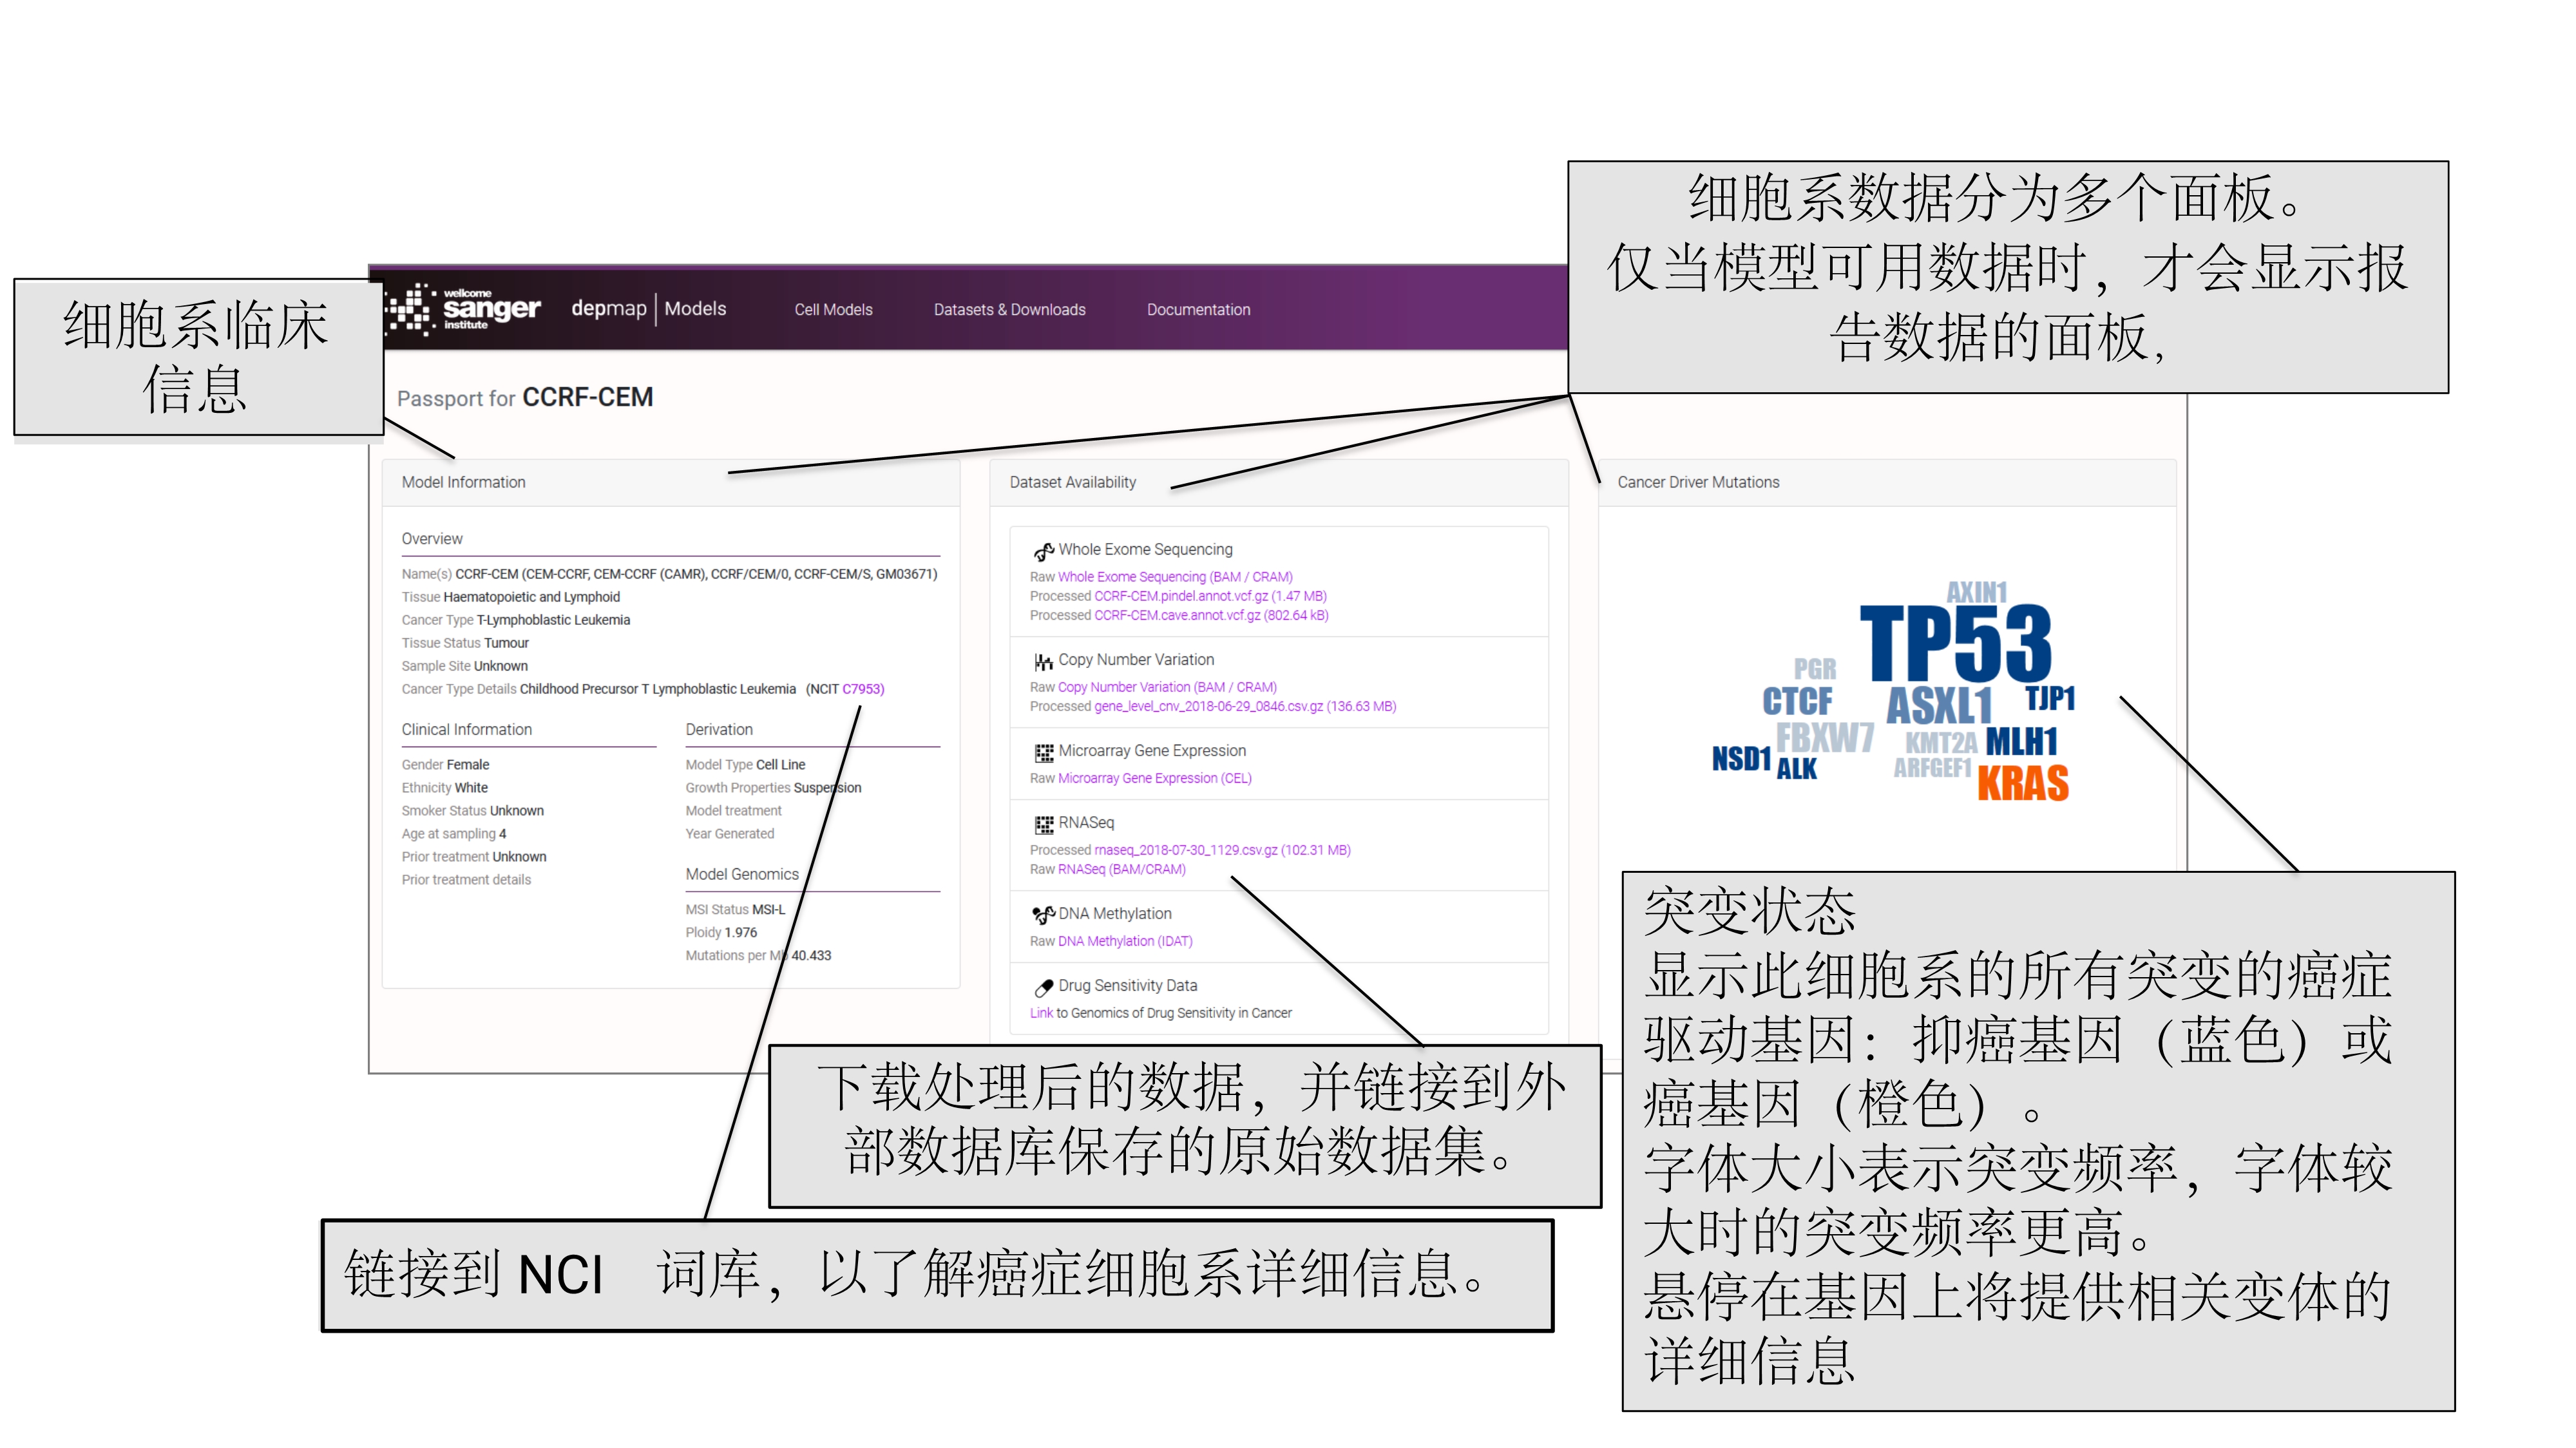This screenshot has height=1448, width=2576.
Task: Click the Model Information panel header
Action: [670, 482]
